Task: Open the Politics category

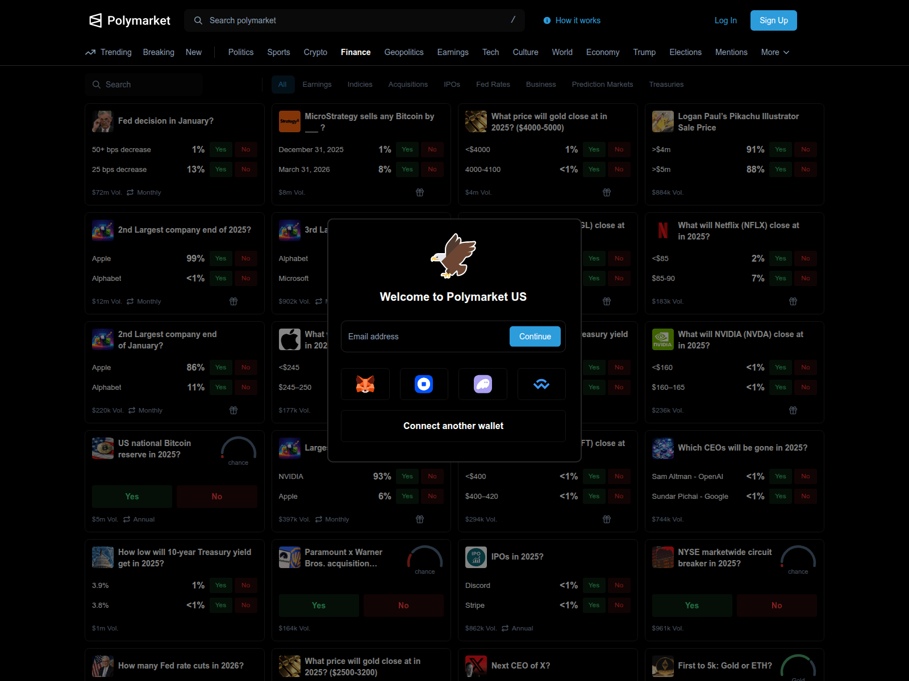Action: point(241,52)
